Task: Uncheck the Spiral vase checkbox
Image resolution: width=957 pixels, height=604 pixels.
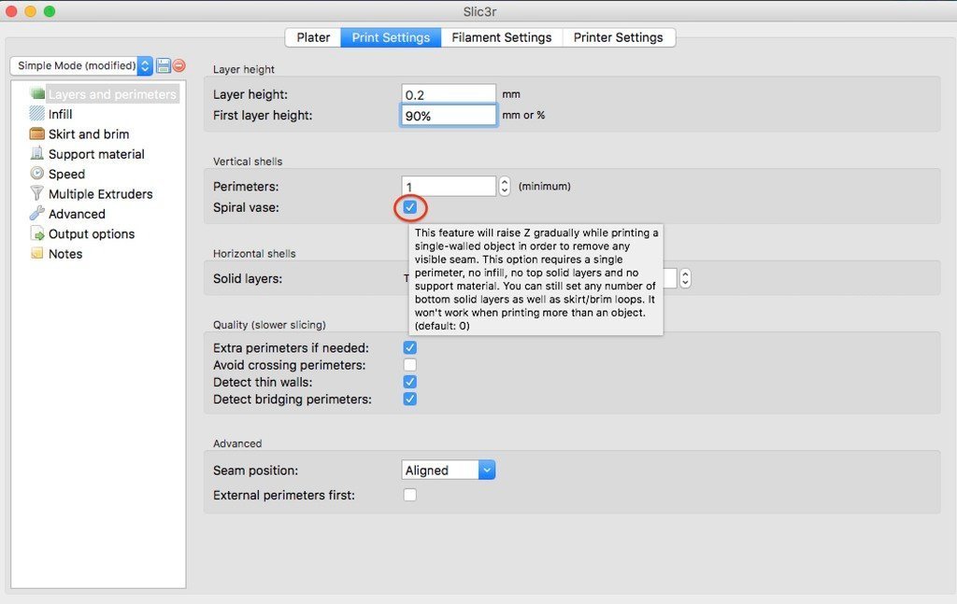Action: click(x=410, y=208)
